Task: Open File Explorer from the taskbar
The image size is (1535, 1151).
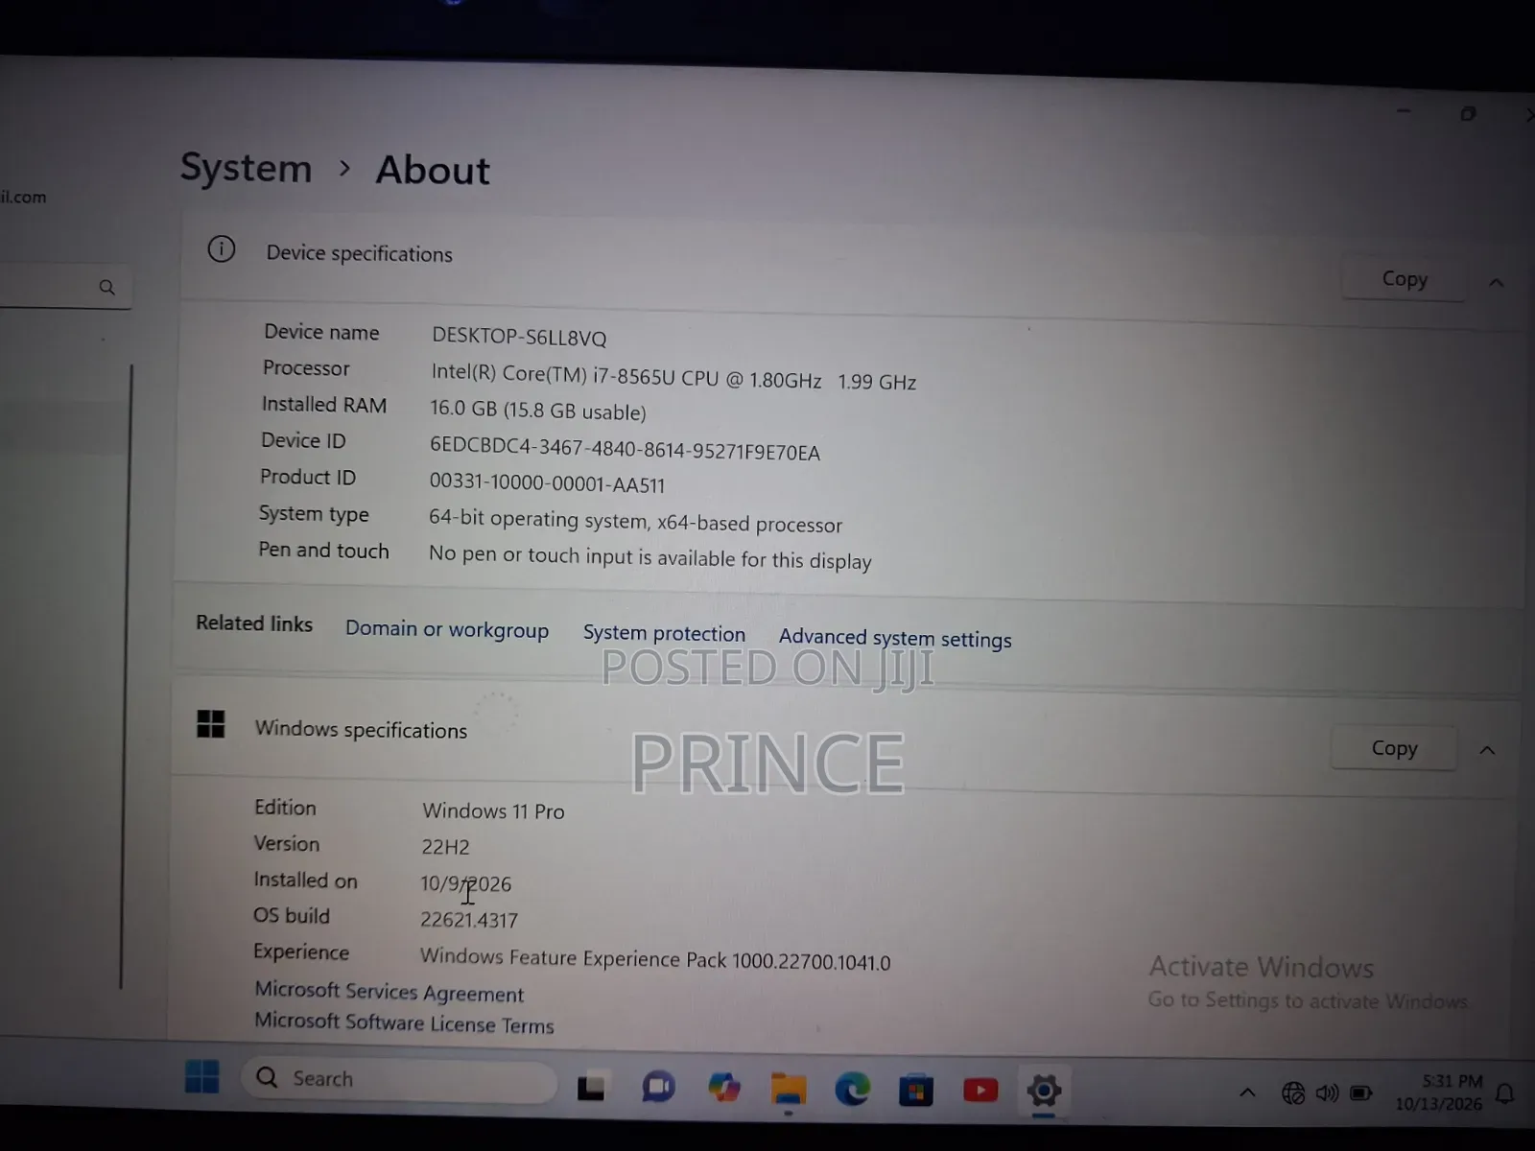Action: (788, 1090)
